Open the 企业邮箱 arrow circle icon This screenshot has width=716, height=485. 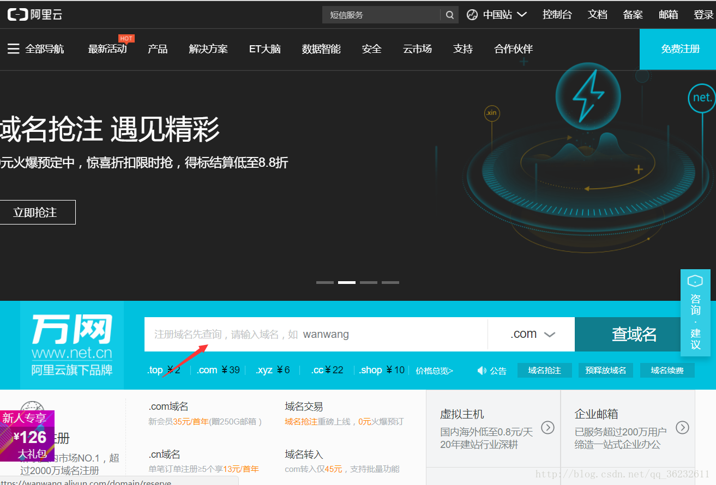click(x=682, y=427)
